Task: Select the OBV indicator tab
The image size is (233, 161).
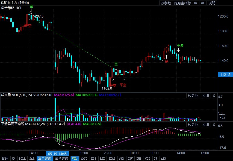Action: [x=130, y=159]
